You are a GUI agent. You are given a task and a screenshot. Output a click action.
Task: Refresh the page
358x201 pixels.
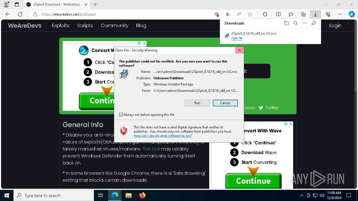click(x=20, y=14)
